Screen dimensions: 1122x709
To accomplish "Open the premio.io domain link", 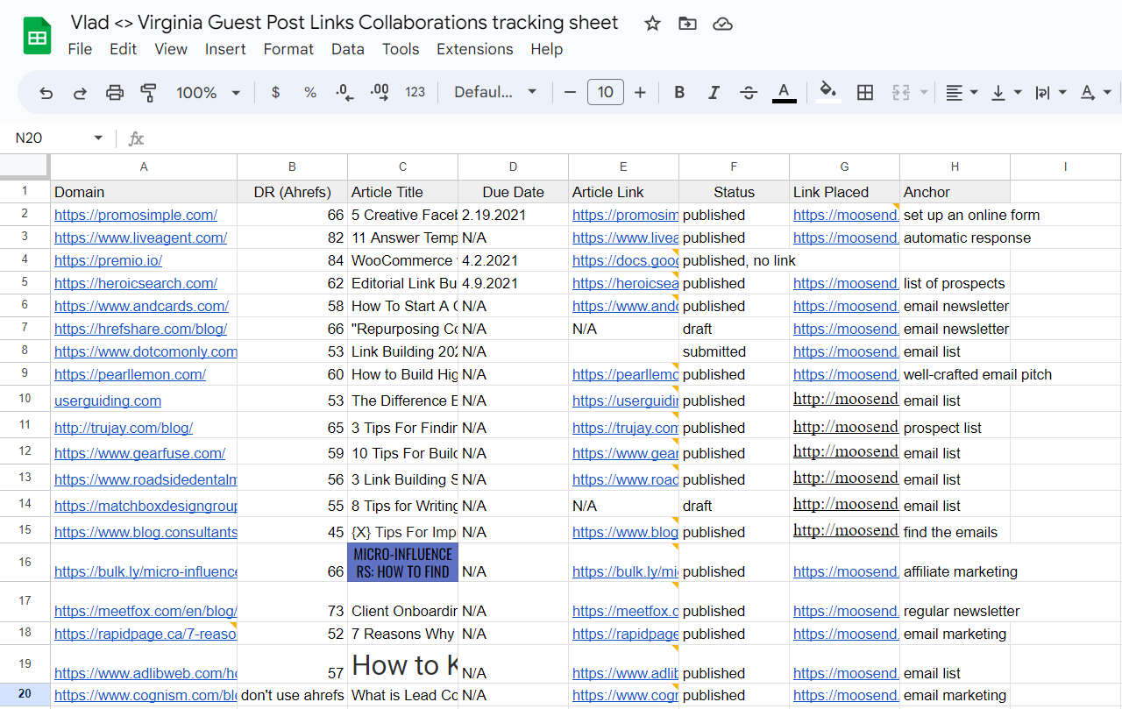I will [x=108, y=260].
